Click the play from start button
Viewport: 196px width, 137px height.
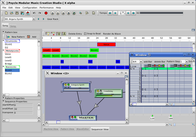tap(52, 13)
